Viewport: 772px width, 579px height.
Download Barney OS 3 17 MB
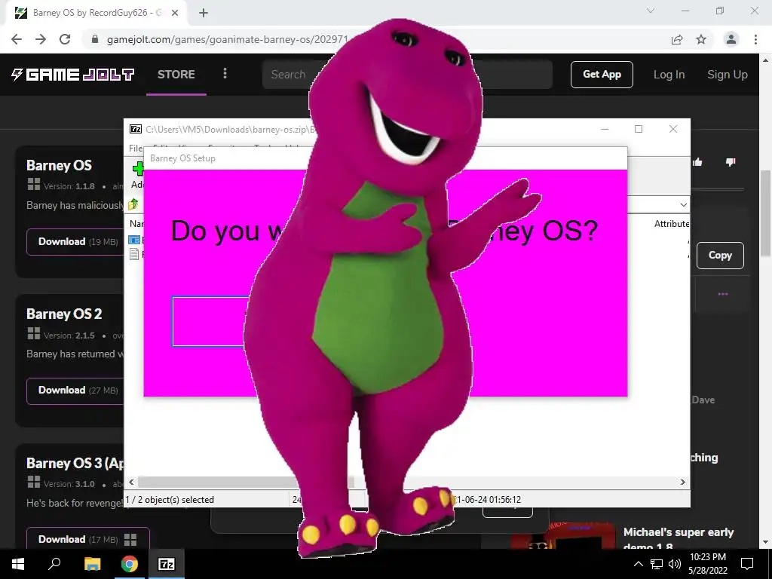pyautogui.click(x=88, y=538)
